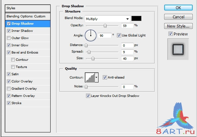Image resolution: width=197 pixels, height=137 pixels.
Task: Click the Opacity value field
Action: (x=127, y=26)
